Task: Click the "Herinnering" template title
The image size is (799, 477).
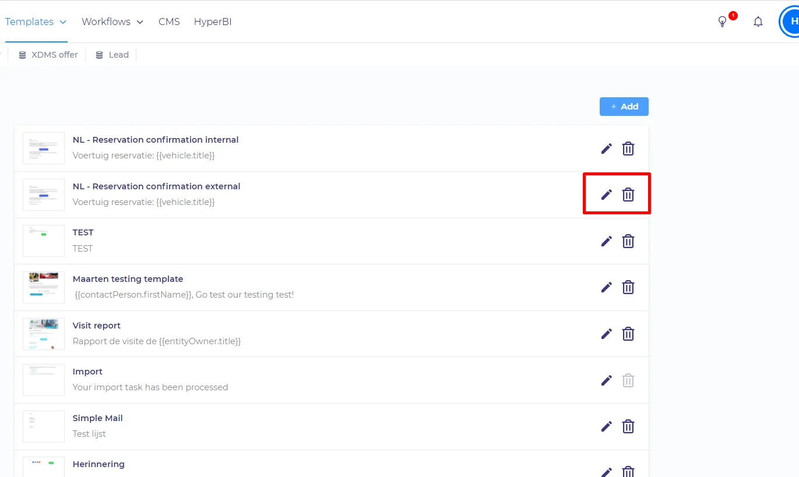Action: 98,464
